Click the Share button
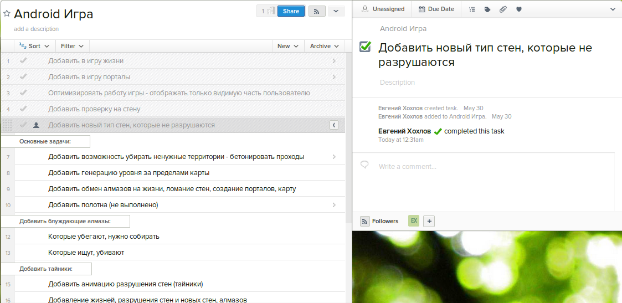 291,11
